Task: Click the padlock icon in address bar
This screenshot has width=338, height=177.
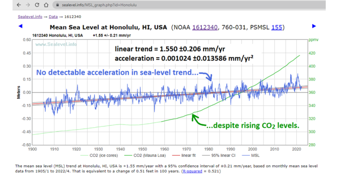Action: click(x=57, y=5)
